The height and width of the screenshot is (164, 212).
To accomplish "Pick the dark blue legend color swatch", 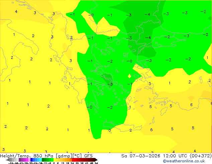I will pos(31,160).
